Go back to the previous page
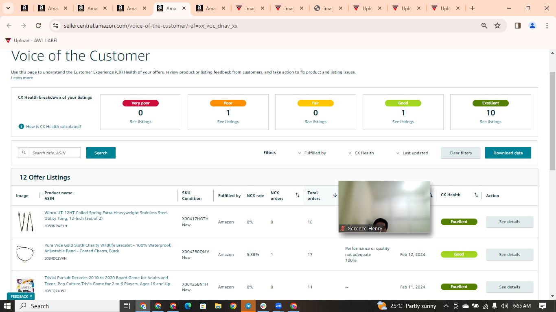The height and width of the screenshot is (312, 556). click(x=9, y=26)
